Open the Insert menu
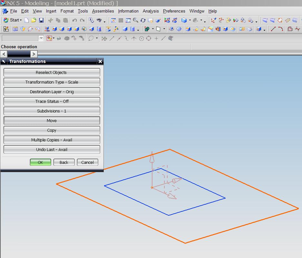Image resolution: width=302 pixels, height=258 pixels. click(x=51, y=11)
